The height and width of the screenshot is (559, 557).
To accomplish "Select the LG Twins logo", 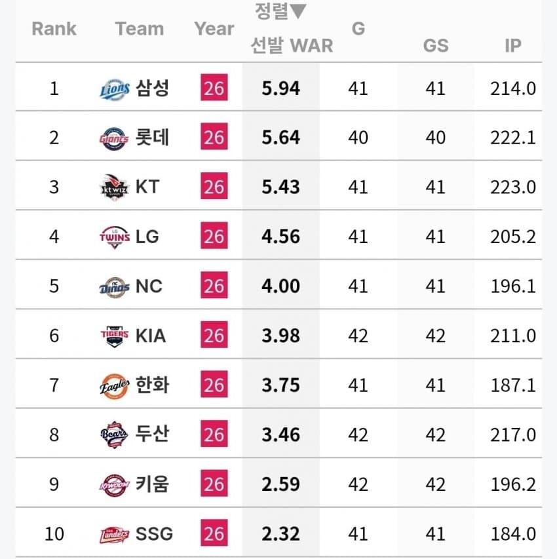I will (x=115, y=237).
